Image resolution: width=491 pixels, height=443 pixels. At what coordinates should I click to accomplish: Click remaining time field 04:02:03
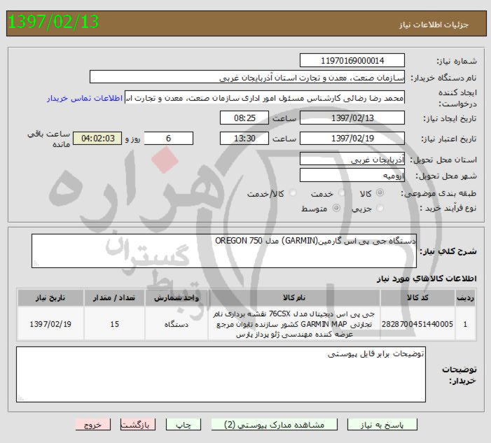97,139
